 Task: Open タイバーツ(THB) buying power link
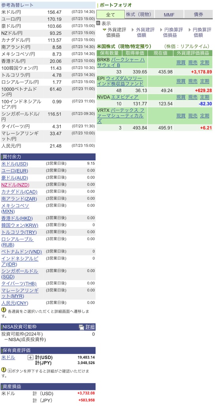[19, 283]
